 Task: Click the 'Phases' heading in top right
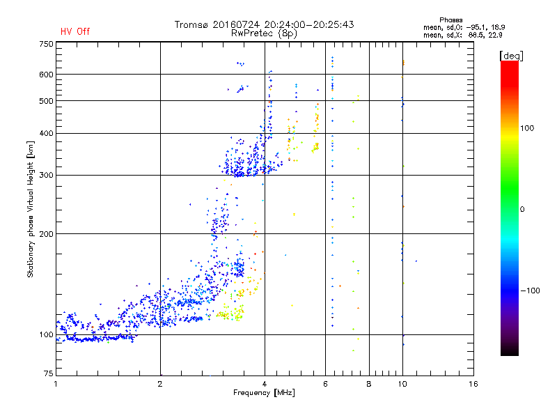450,20
